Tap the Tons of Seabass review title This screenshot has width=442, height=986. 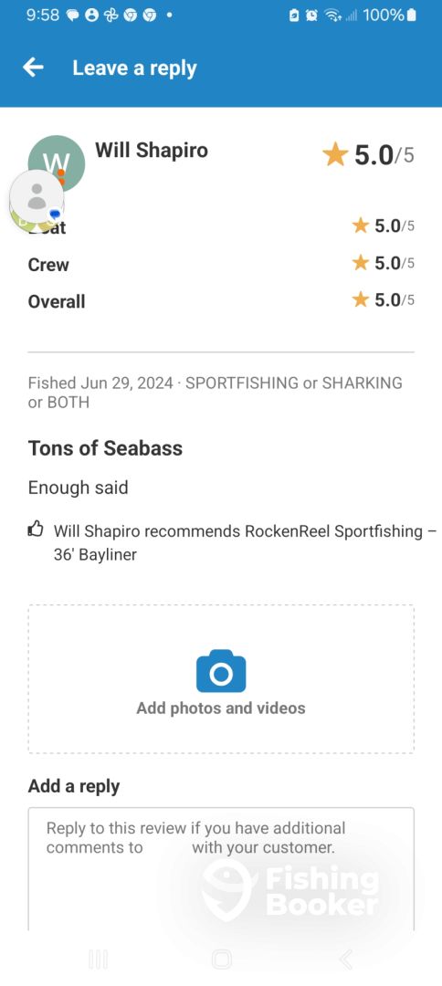click(x=105, y=448)
